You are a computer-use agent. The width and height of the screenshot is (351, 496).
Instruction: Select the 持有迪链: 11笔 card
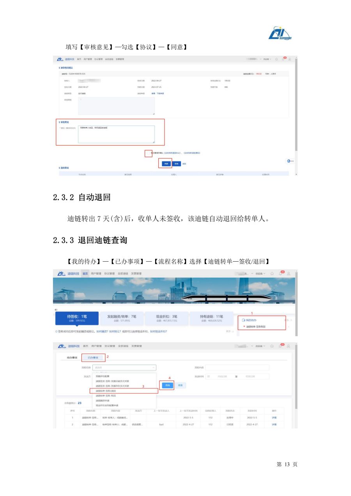[x=212, y=318]
